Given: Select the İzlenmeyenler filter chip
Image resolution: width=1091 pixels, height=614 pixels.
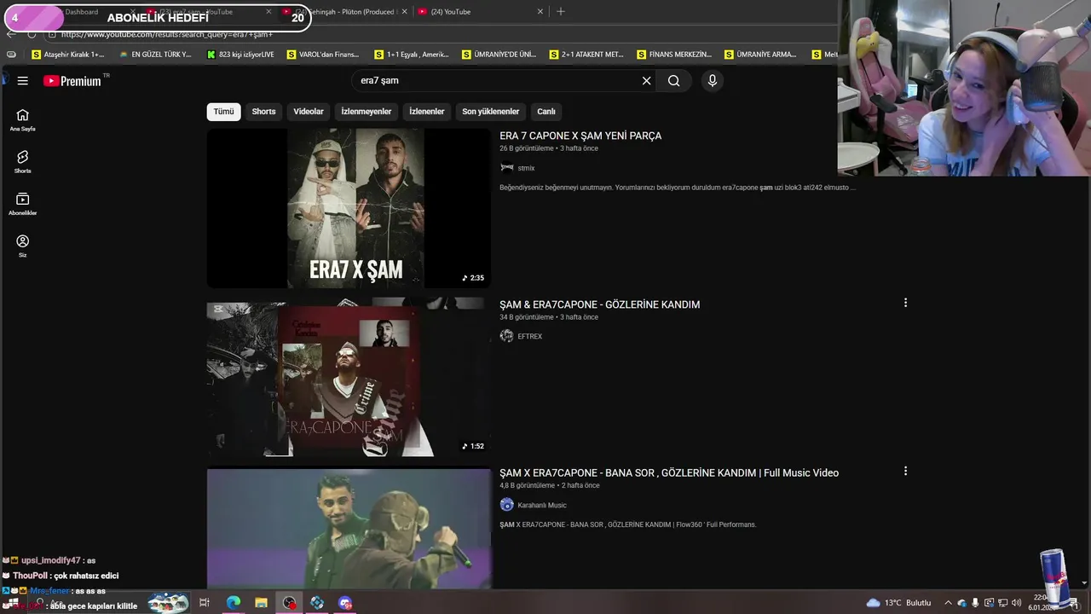Looking at the screenshot, I should (x=367, y=112).
